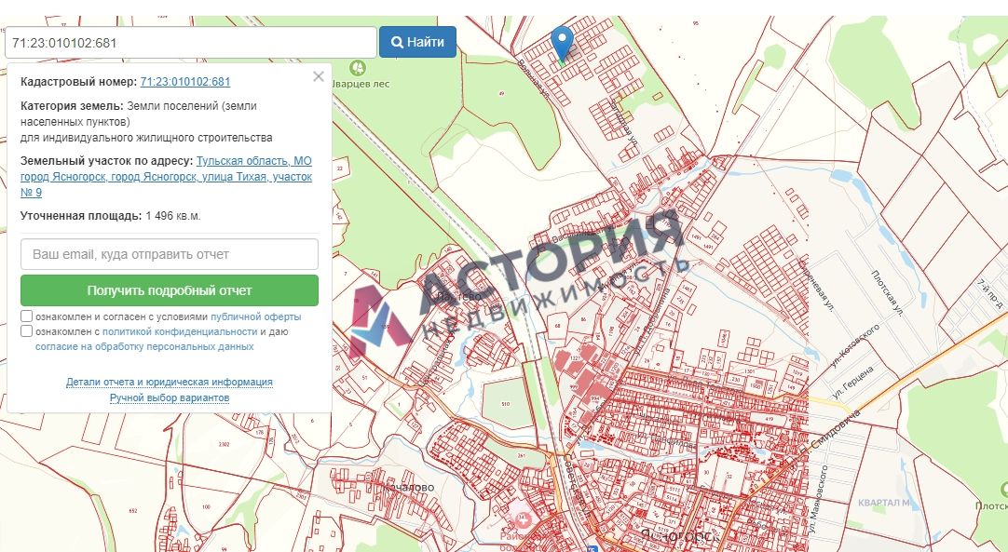Open согласие на обработку персональных данных link

(144, 346)
